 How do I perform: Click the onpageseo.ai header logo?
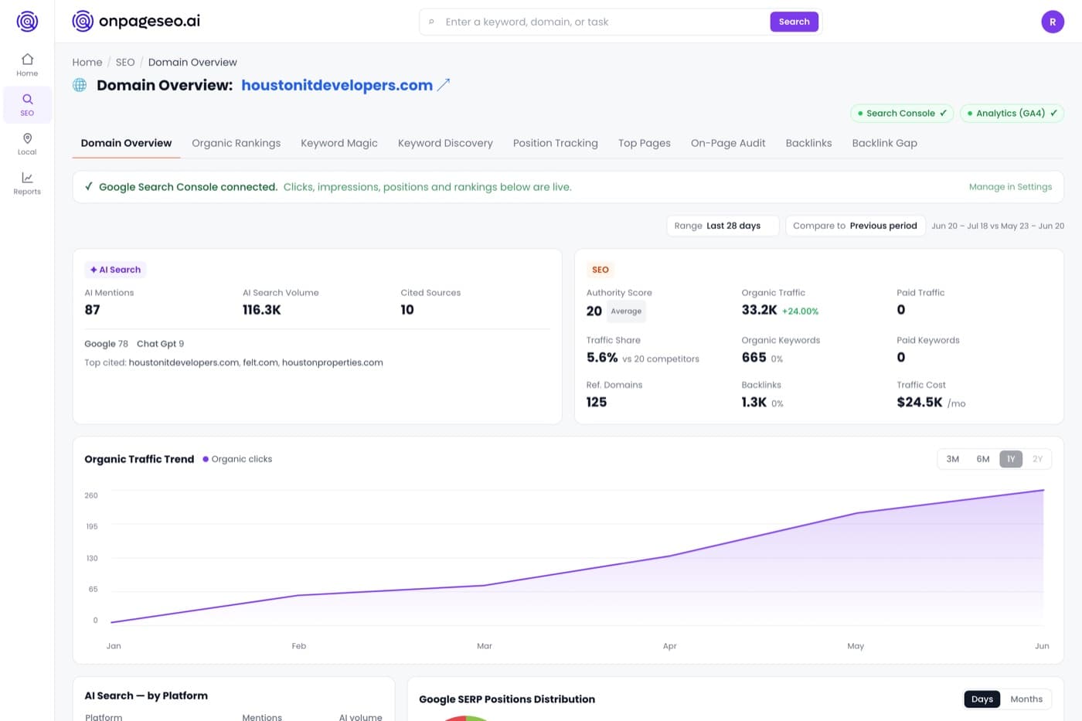pyautogui.click(x=136, y=21)
